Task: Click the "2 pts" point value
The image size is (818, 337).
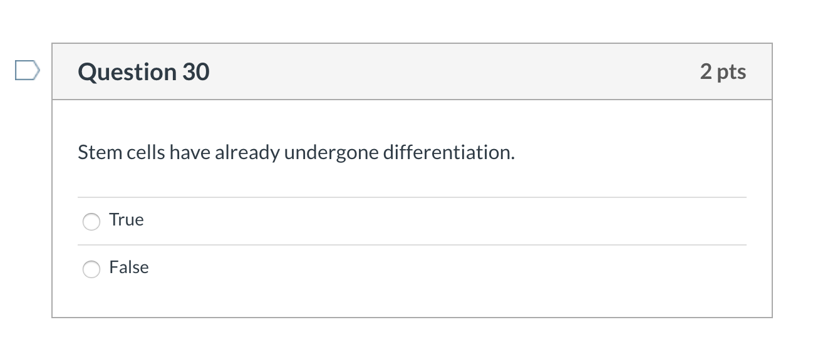Action: (x=723, y=71)
